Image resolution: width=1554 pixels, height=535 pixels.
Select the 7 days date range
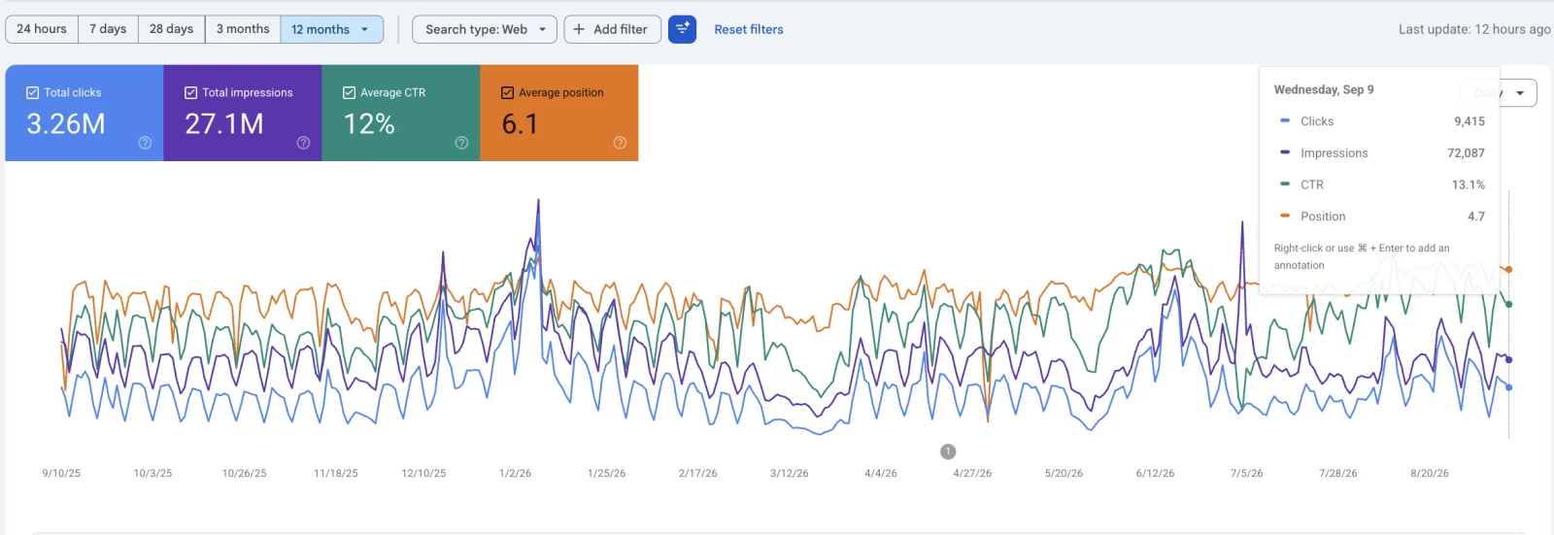pyautogui.click(x=108, y=29)
